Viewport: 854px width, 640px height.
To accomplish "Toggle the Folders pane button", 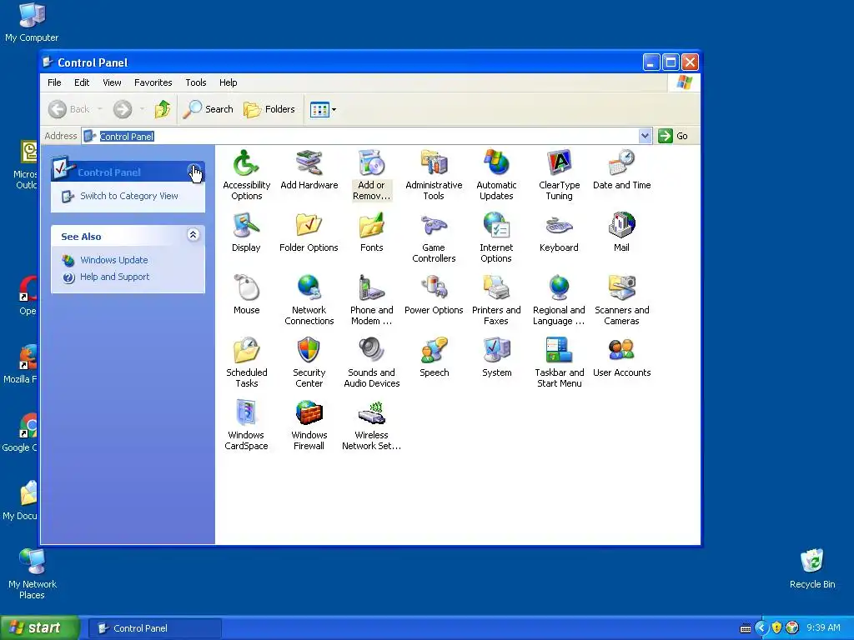I will point(269,109).
